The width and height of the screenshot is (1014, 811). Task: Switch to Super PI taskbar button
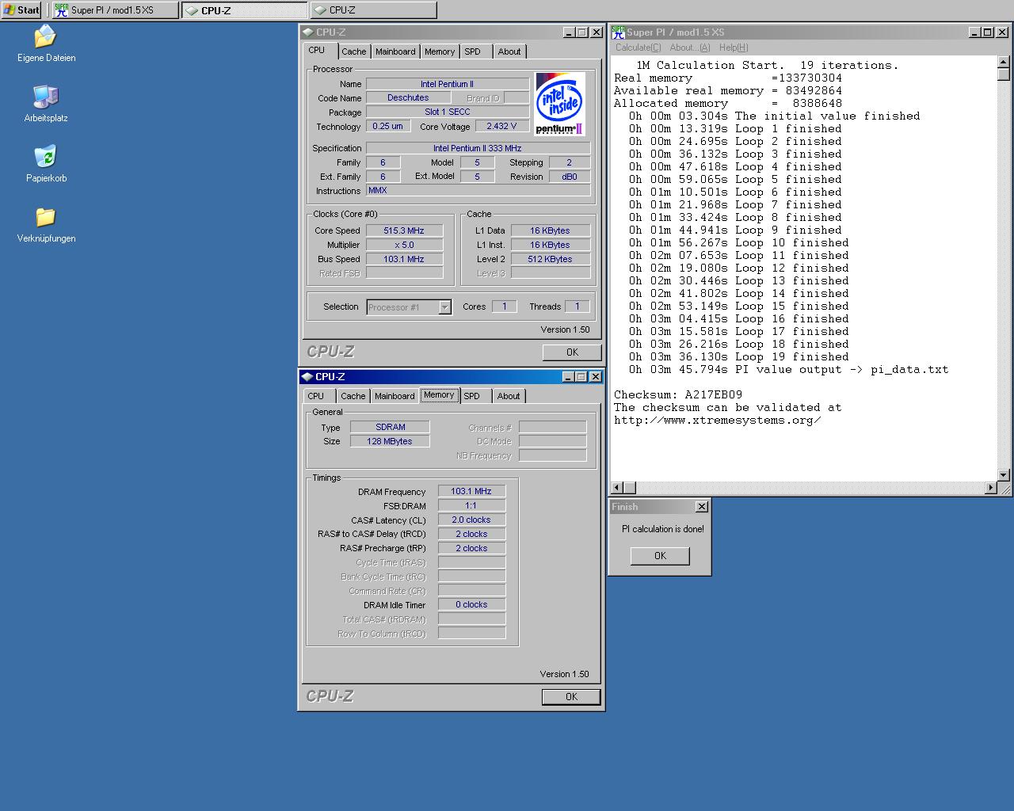[x=116, y=10]
